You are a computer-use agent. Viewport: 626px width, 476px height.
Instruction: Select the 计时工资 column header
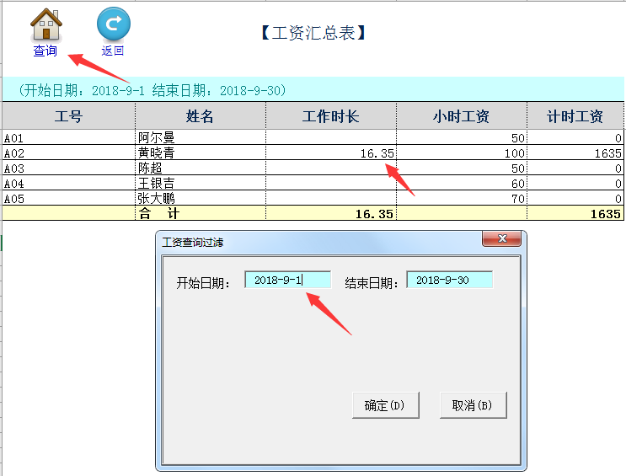pyautogui.click(x=575, y=115)
